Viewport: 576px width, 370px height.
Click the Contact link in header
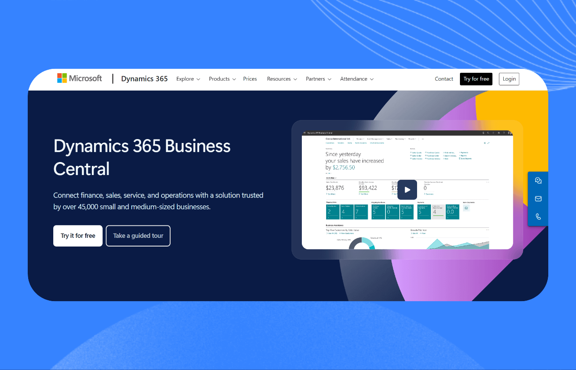tap(444, 79)
